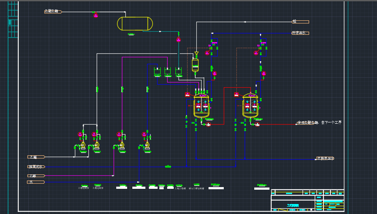Select the leftmost pump symbol
The height and width of the screenshot is (214, 377).
83,145
